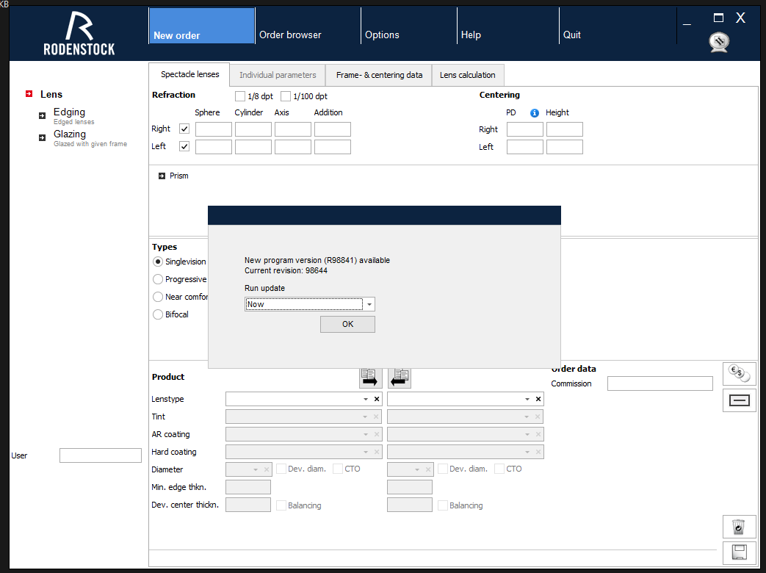Click Quit in the top menu
Viewport: 766px width, 573px height.
click(x=618, y=26)
